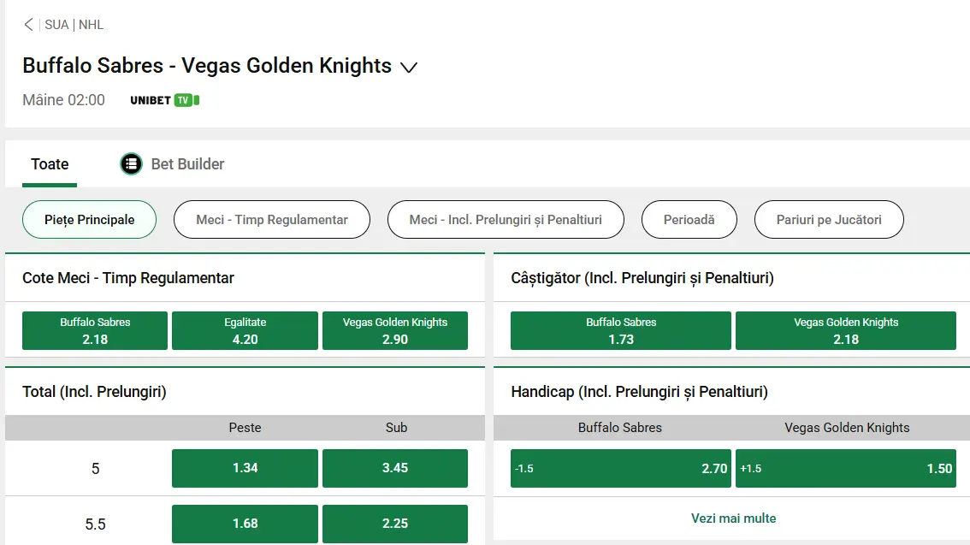Select the Pariuri pe Jucători filter

829,219
